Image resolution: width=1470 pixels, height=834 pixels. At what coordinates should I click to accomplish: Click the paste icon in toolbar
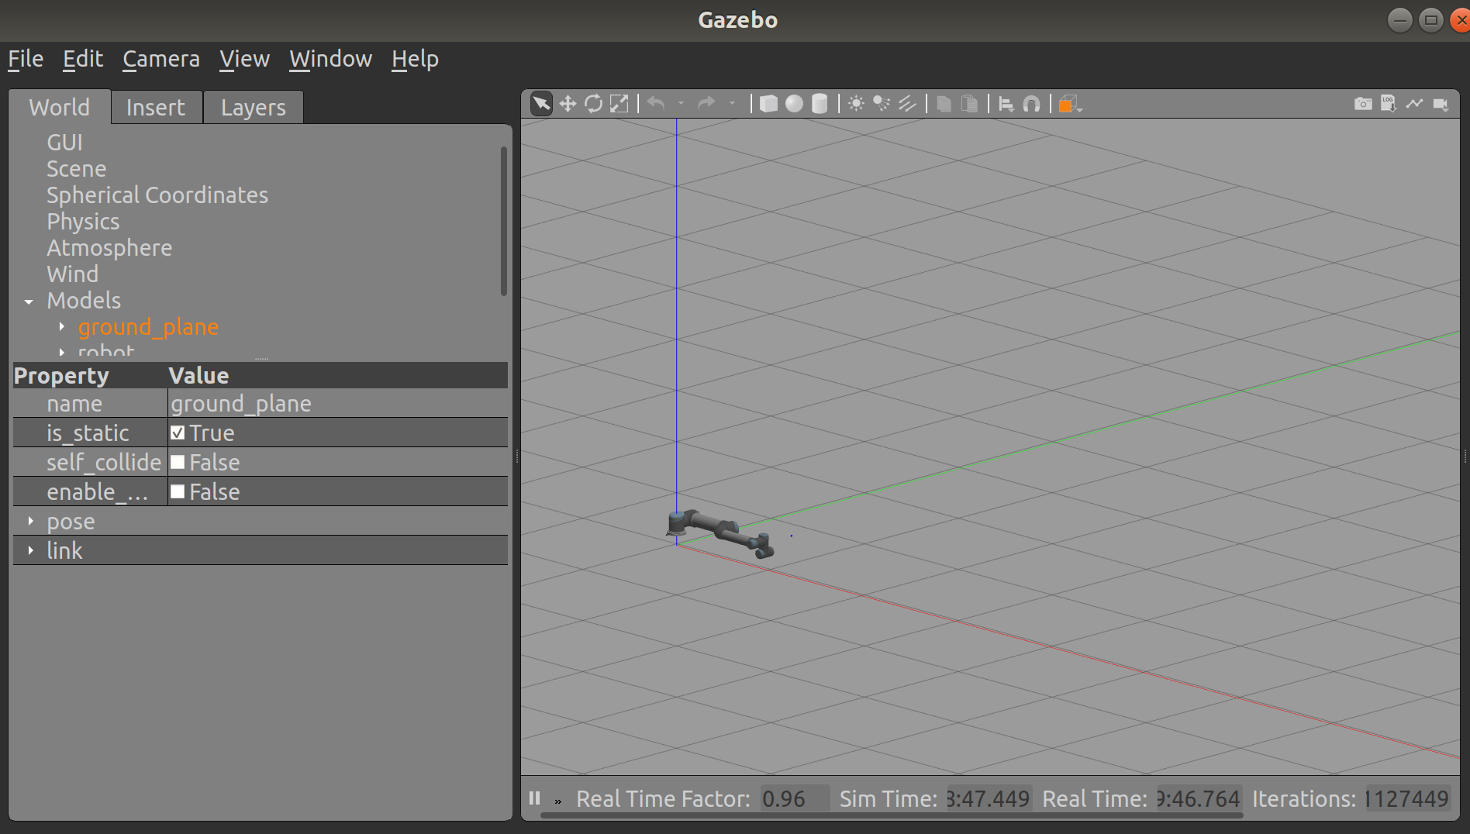[x=969, y=104]
